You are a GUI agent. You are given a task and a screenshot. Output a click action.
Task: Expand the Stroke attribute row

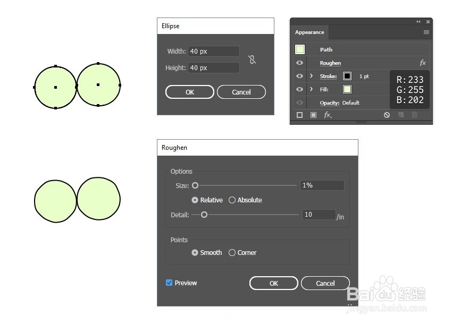tap(312, 76)
